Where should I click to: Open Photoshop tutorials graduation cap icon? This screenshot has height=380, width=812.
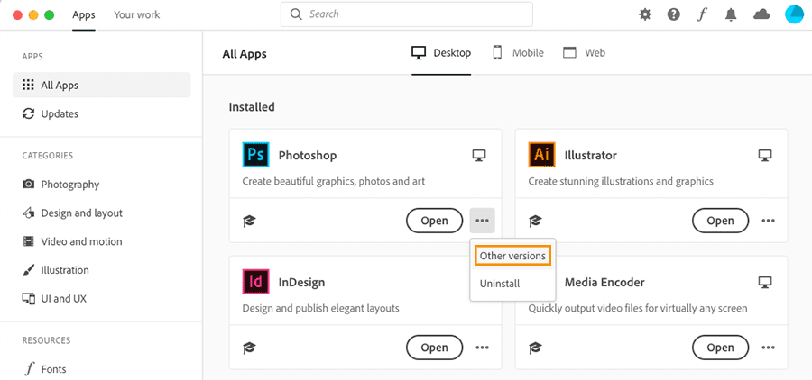(250, 221)
